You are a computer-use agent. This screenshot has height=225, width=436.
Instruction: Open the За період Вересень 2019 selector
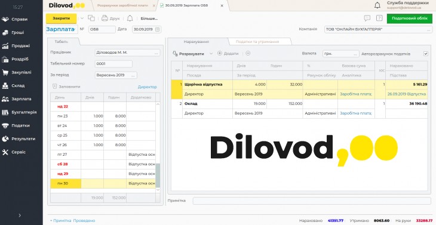pos(116,75)
